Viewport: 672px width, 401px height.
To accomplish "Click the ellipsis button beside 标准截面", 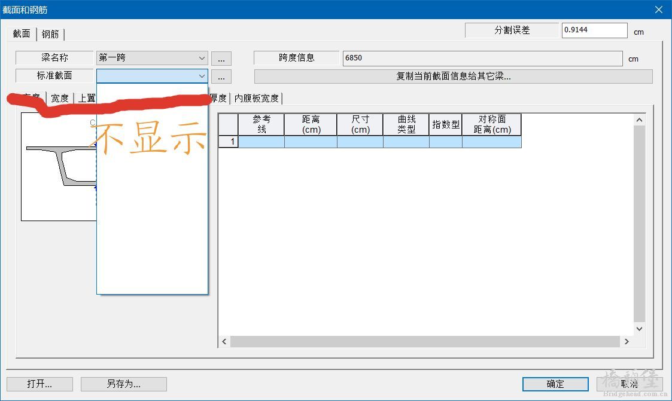I will pyautogui.click(x=221, y=76).
